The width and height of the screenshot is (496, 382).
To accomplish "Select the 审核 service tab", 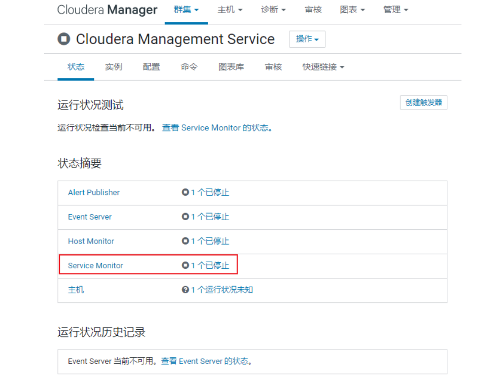I will pos(273,67).
